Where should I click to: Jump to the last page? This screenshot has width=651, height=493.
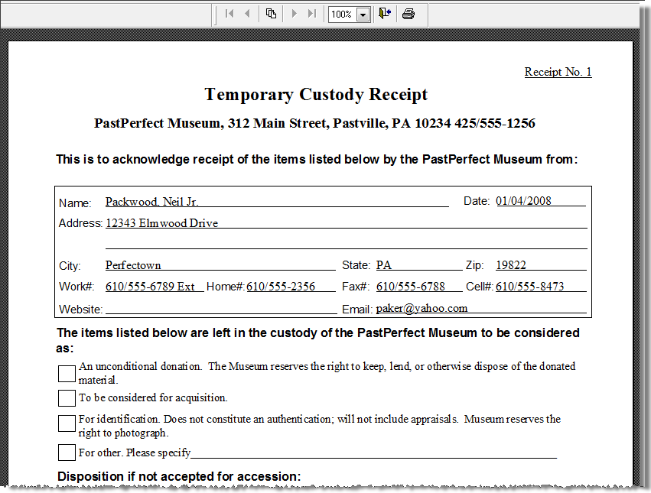coord(311,14)
